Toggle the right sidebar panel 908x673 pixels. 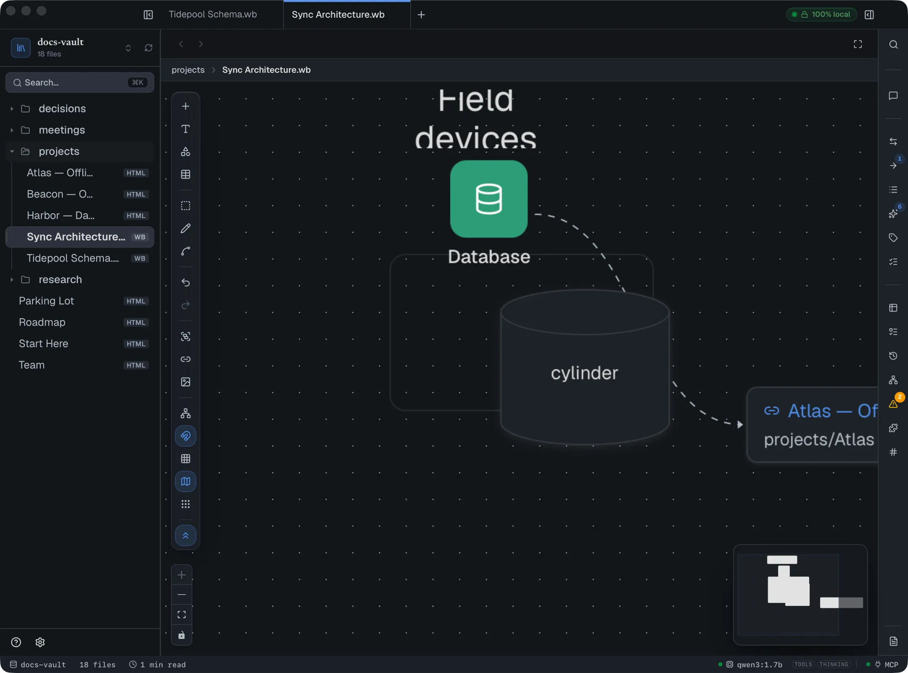[x=869, y=15]
